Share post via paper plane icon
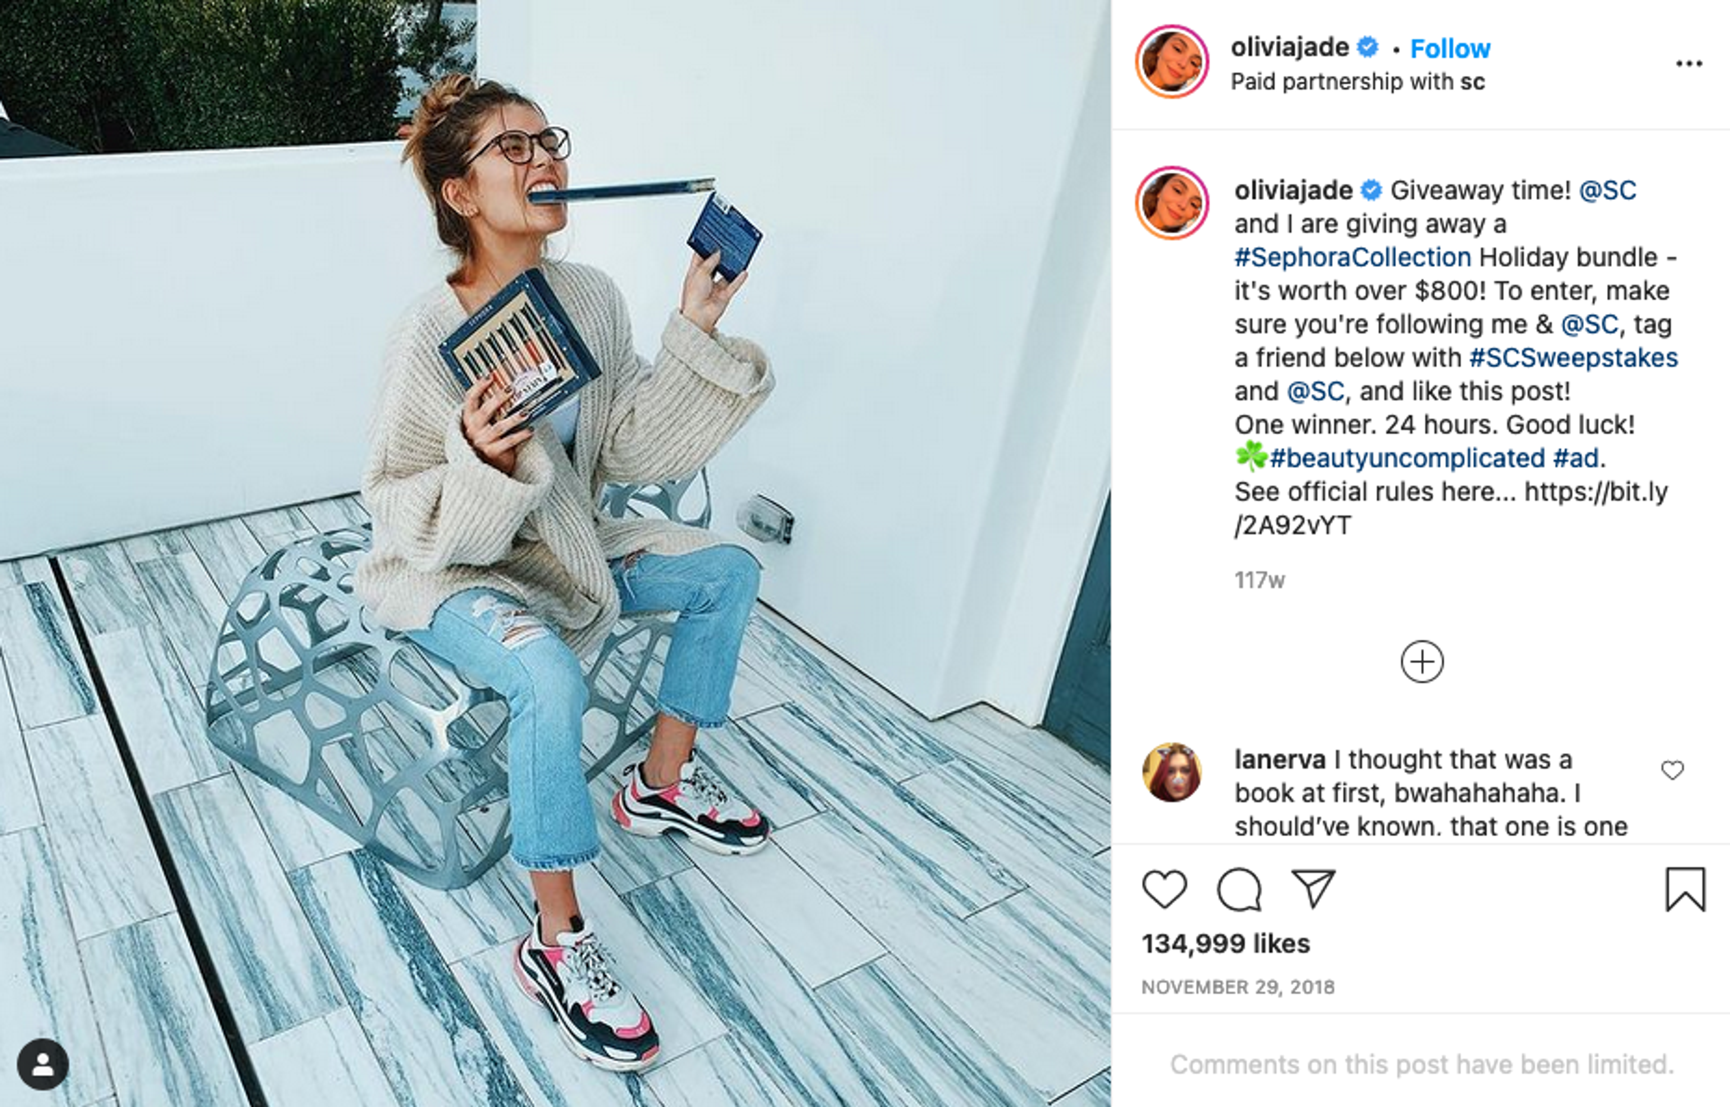The height and width of the screenshot is (1107, 1730). (1313, 888)
